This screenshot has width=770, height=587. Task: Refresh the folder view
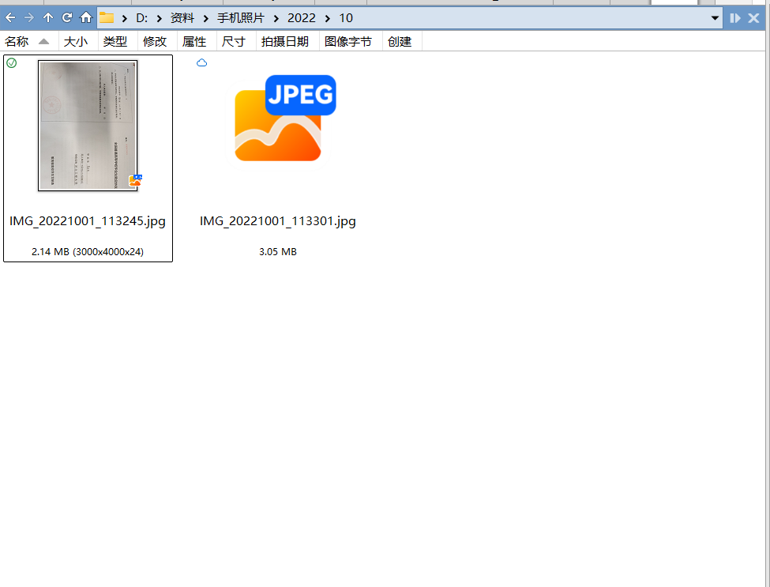pyautogui.click(x=67, y=18)
